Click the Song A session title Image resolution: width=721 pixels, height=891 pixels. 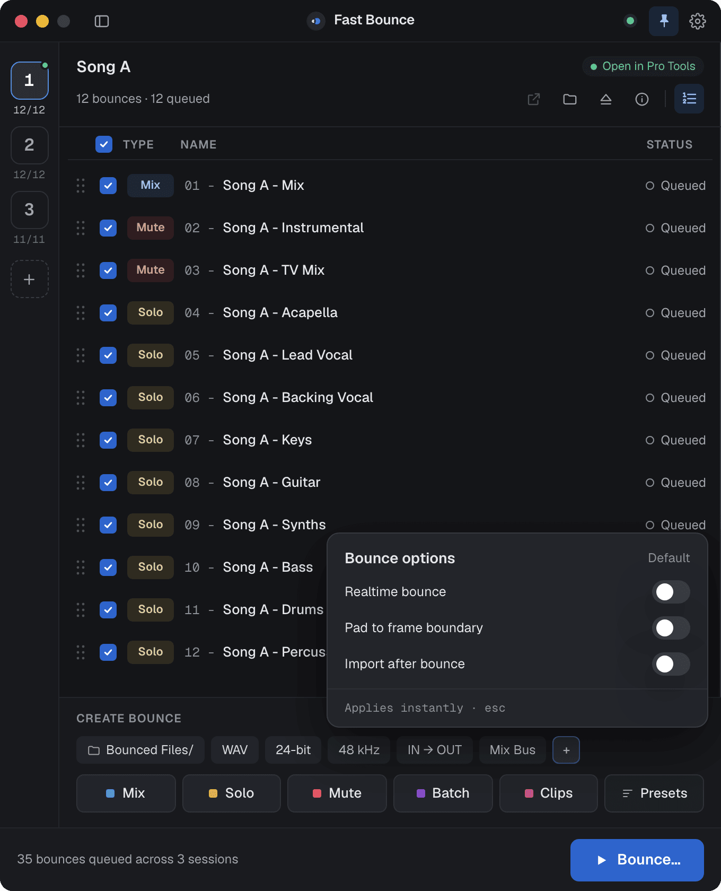coord(103,67)
